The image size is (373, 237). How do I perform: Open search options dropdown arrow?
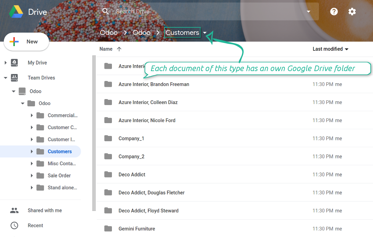tap(309, 12)
